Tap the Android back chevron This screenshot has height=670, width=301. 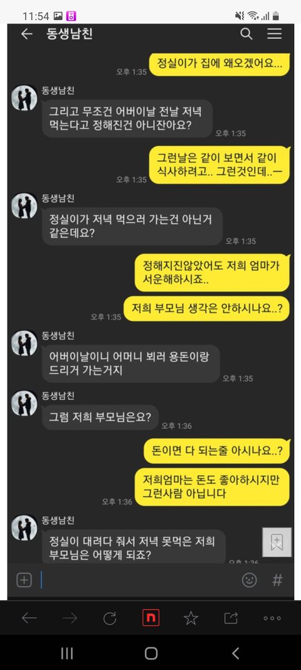(235, 653)
